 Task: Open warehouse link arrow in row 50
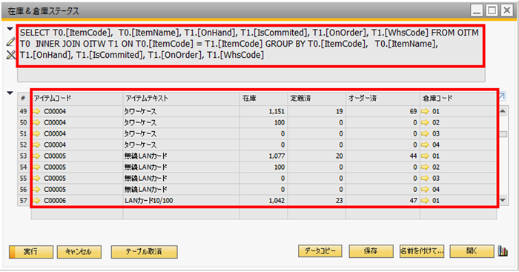[425, 123]
